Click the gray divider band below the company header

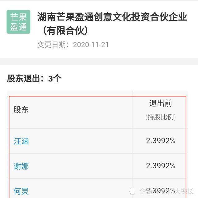(x=99, y=61)
